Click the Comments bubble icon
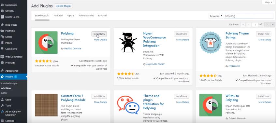The width and height of the screenshot is (276, 123). 2,49
